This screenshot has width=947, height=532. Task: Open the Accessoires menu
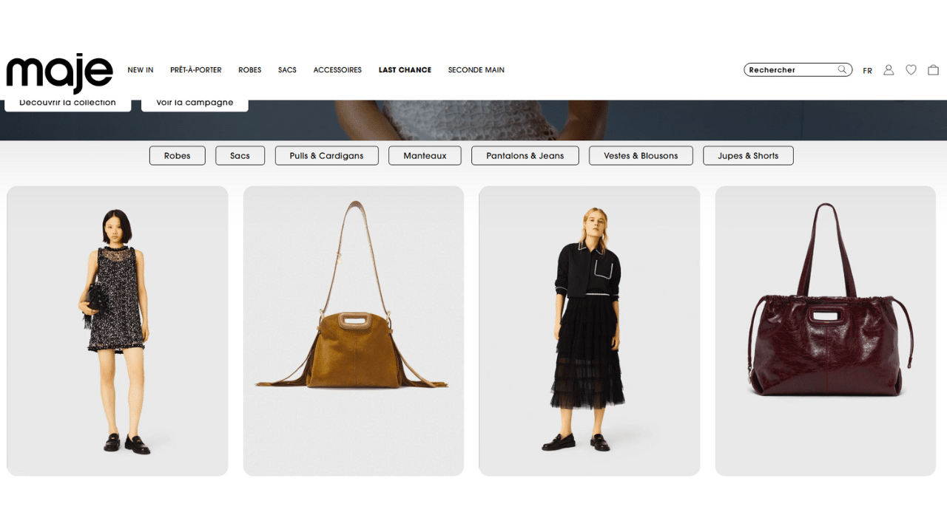tap(337, 70)
